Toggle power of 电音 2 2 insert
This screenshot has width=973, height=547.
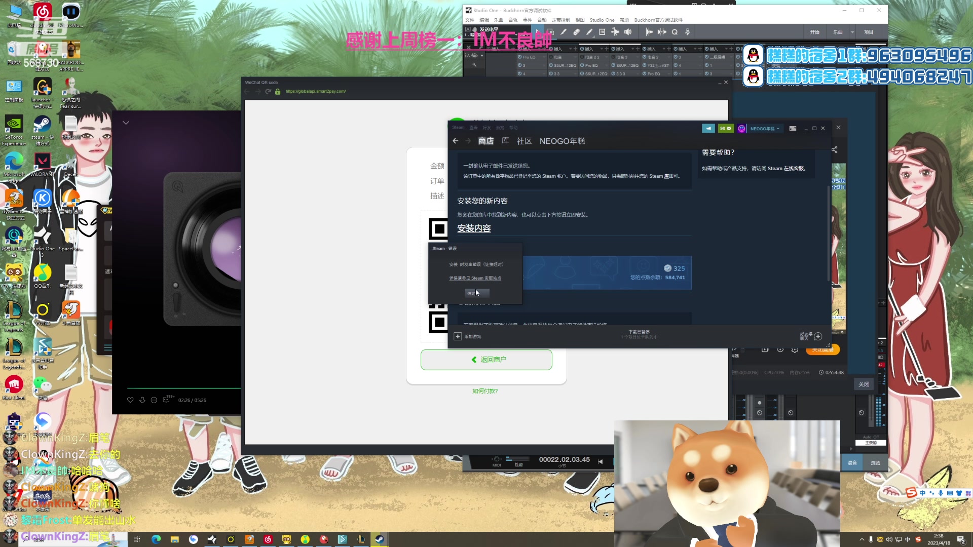click(582, 57)
